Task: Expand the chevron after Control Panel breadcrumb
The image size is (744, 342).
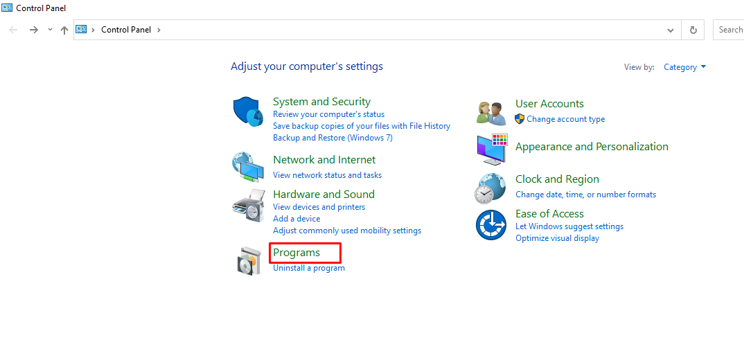Action: pos(159,29)
